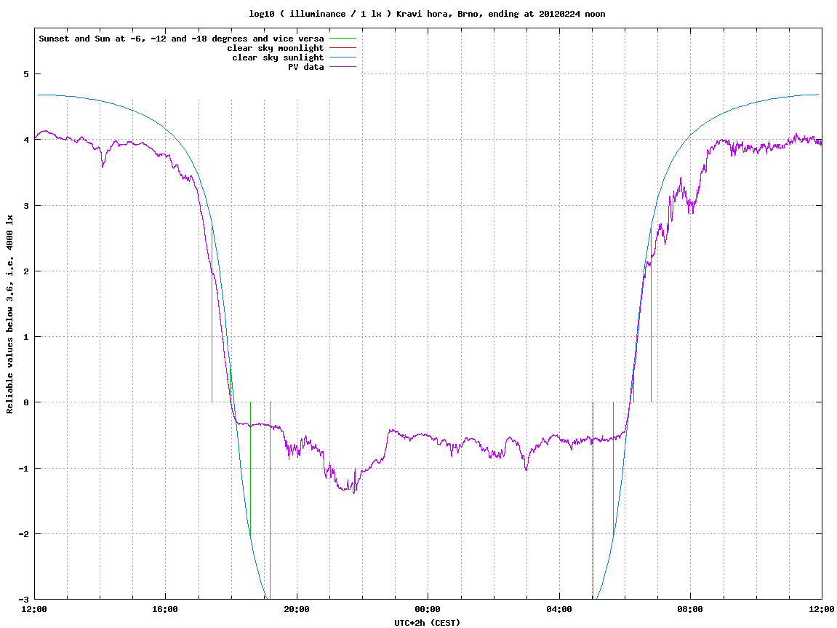837x628 pixels.
Task: Select legend entry 'PV data'
Action: tap(306, 67)
